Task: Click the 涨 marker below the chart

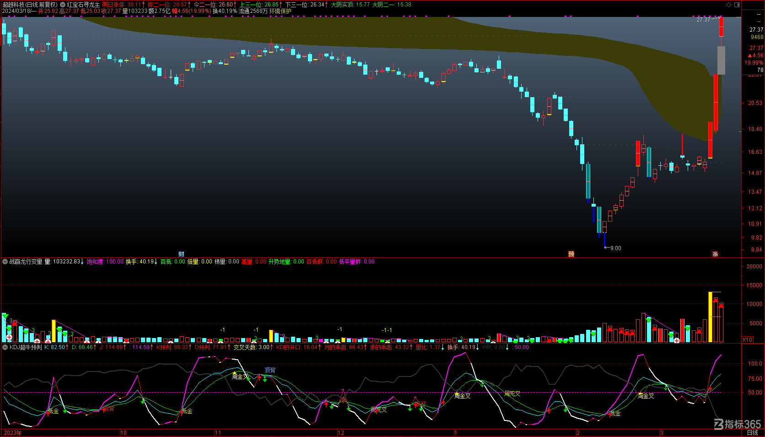Action: click(715, 254)
